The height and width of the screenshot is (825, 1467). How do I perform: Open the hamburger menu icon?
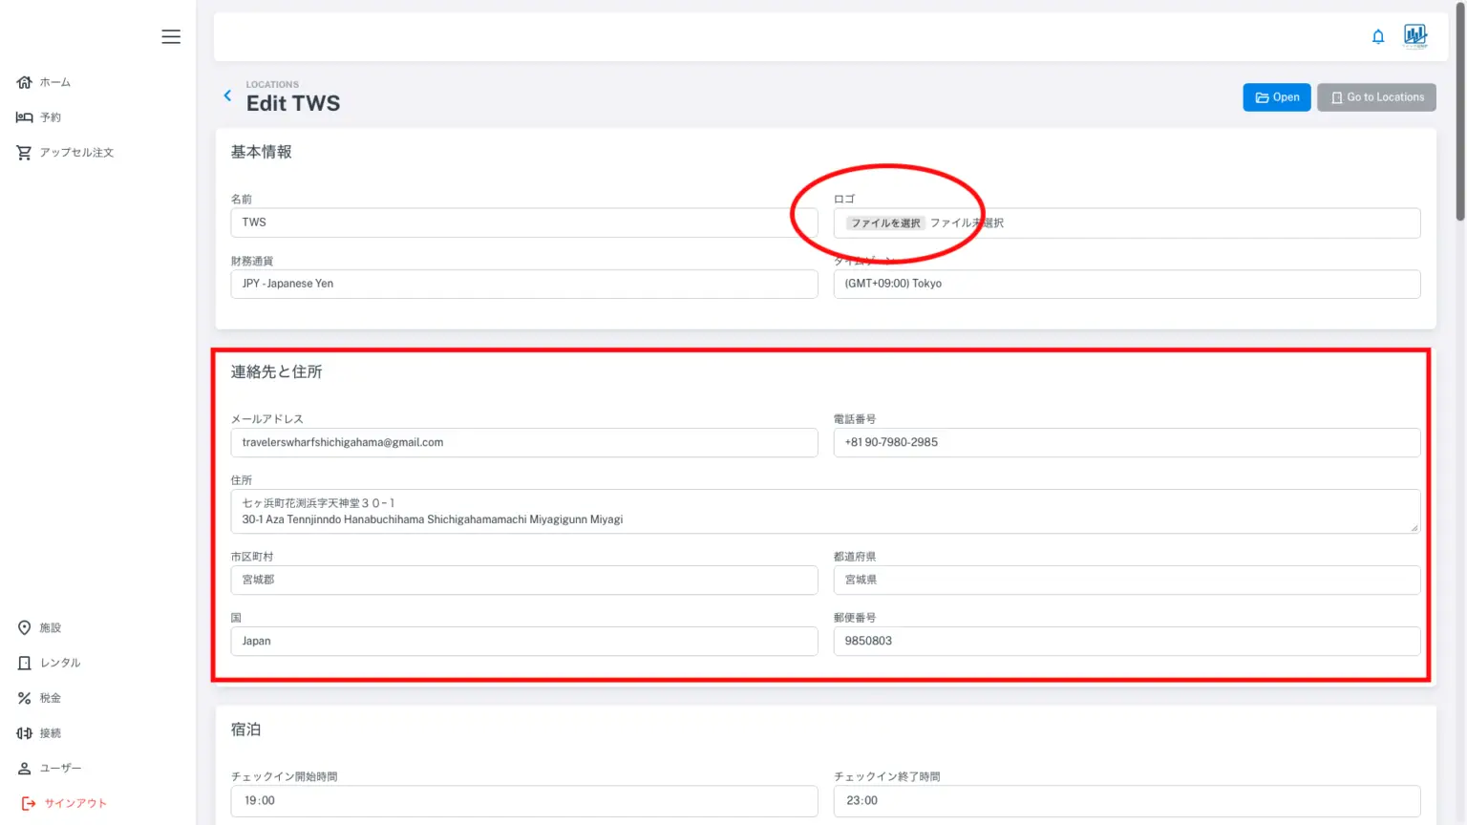click(171, 36)
